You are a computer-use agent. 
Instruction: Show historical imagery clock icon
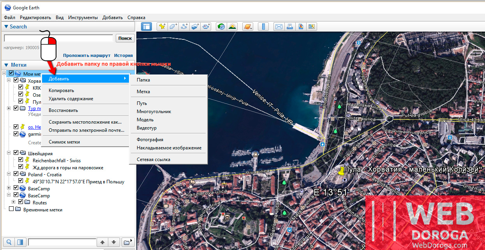pos(221,27)
